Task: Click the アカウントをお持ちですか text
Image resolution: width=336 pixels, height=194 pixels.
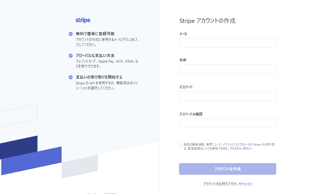Action: point(220,184)
